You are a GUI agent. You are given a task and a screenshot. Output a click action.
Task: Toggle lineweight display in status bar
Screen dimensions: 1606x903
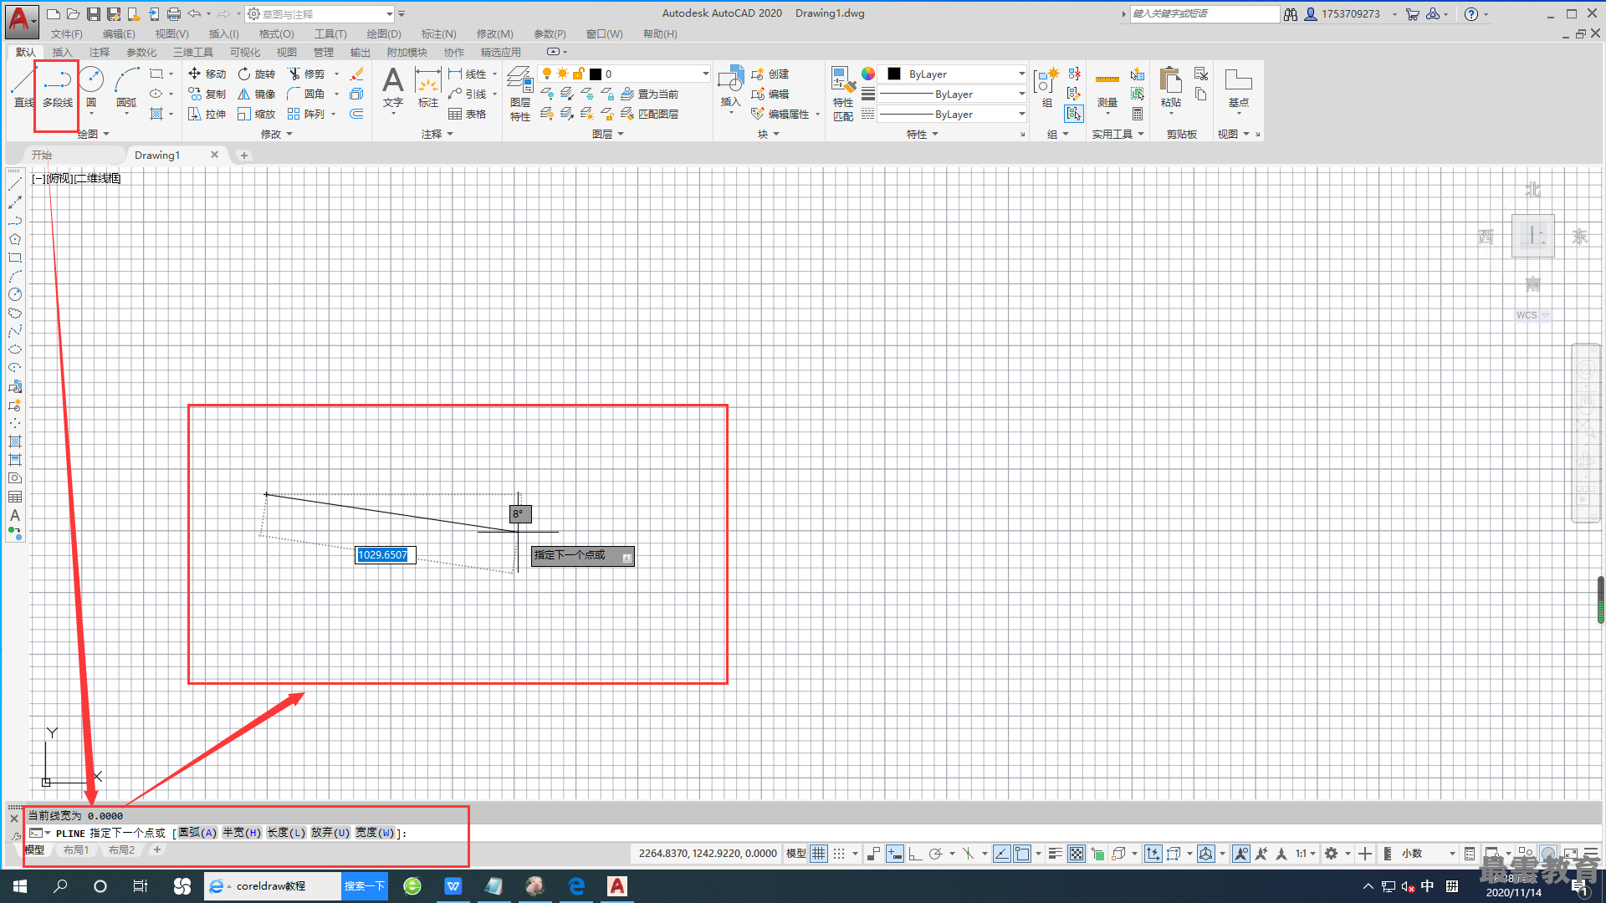[x=1056, y=854]
